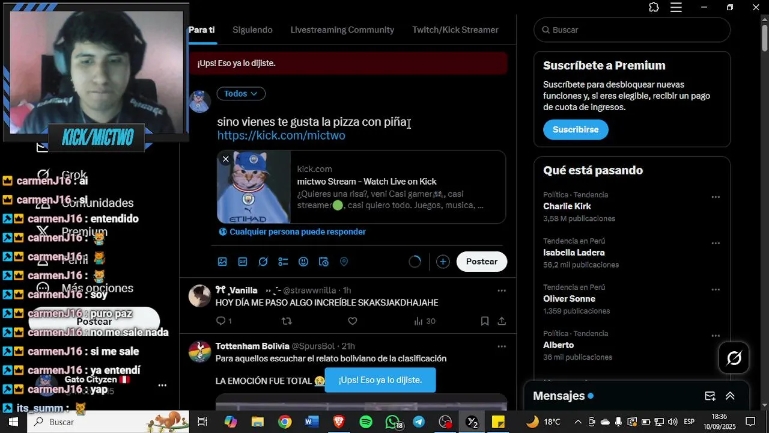Repost the Vanilla post
This screenshot has width=769, height=433.
pyautogui.click(x=287, y=321)
